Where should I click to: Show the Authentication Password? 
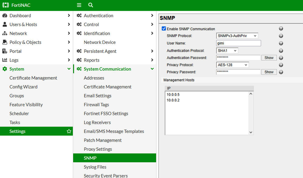click(269, 58)
